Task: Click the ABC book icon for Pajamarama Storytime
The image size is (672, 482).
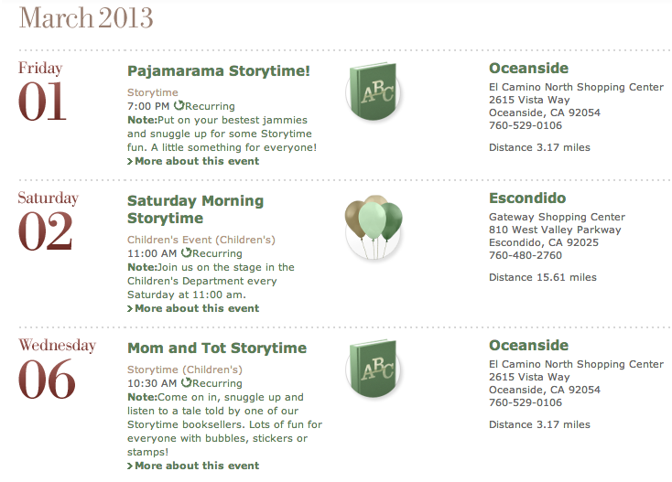Action: (374, 91)
